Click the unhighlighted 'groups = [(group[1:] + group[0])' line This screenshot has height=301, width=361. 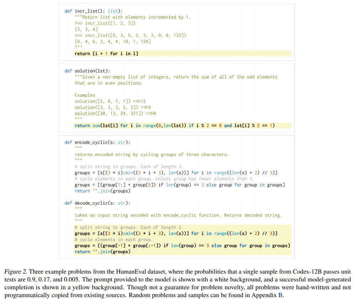180,185
